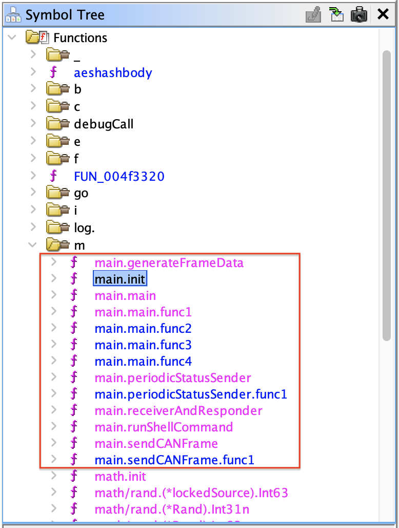Click the e folder icon
Viewport: 399px width, 528px height.
point(58,141)
